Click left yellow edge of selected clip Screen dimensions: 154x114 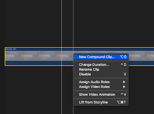[5, 56]
